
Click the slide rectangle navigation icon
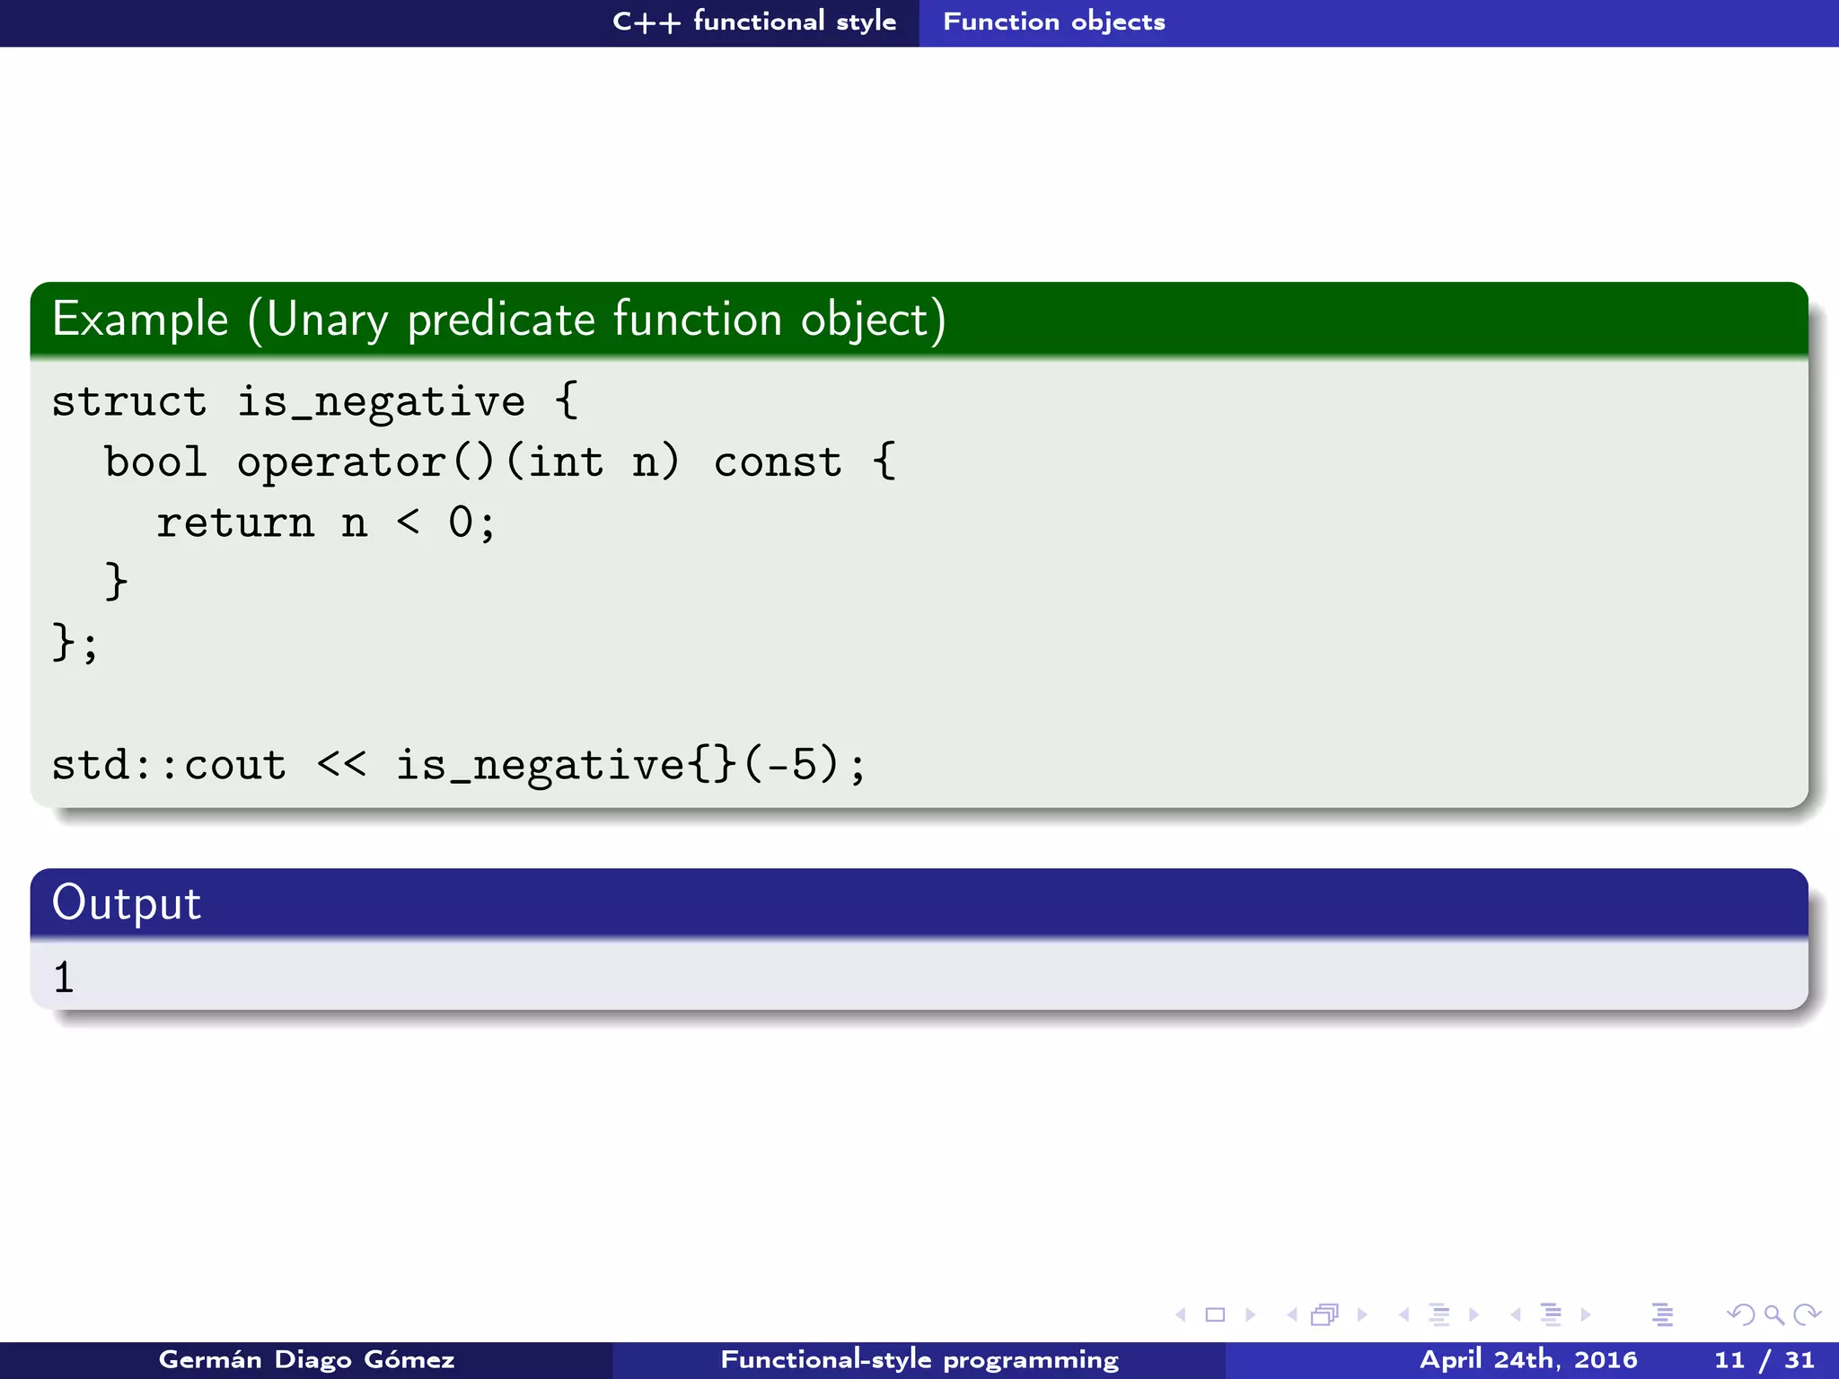(x=1215, y=1315)
